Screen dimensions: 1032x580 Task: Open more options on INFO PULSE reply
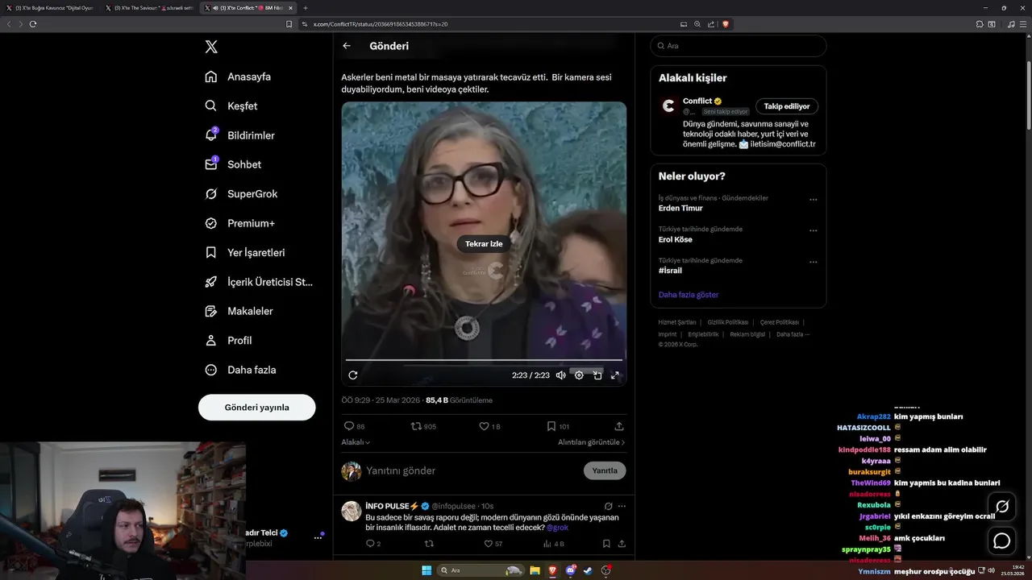(622, 506)
